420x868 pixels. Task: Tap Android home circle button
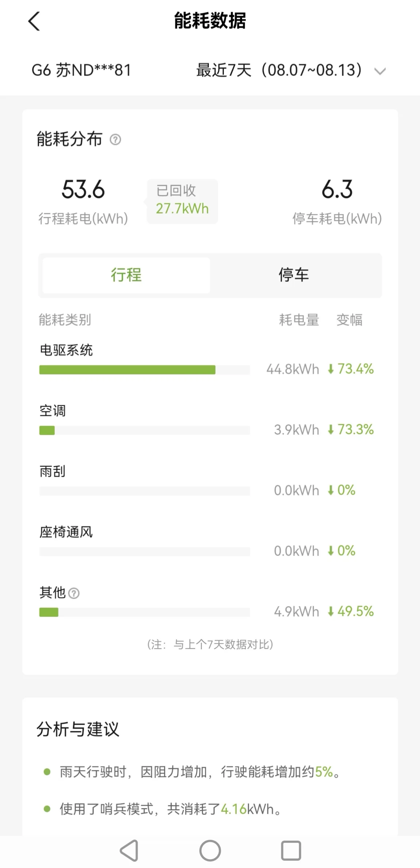(x=210, y=850)
